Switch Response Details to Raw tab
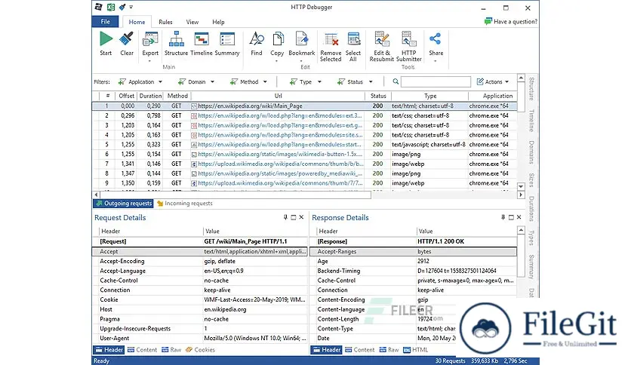The image size is (631, 365). (389, 350)
